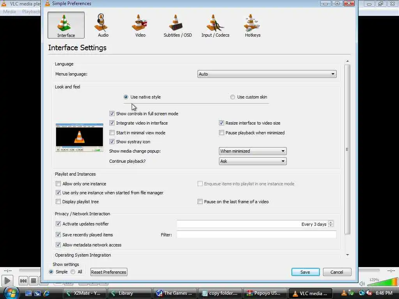This screenshot has height=299, width=399.
Task: Click the Cancel button
Action: click(x=337, y=272)
